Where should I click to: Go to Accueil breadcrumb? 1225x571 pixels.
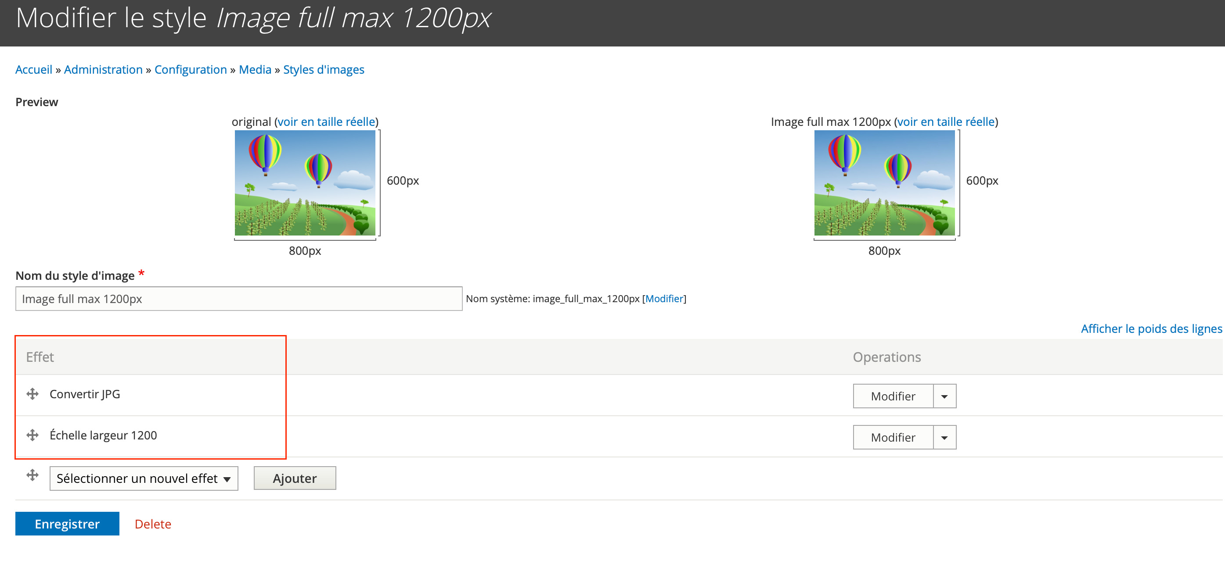tap(33, 69)
